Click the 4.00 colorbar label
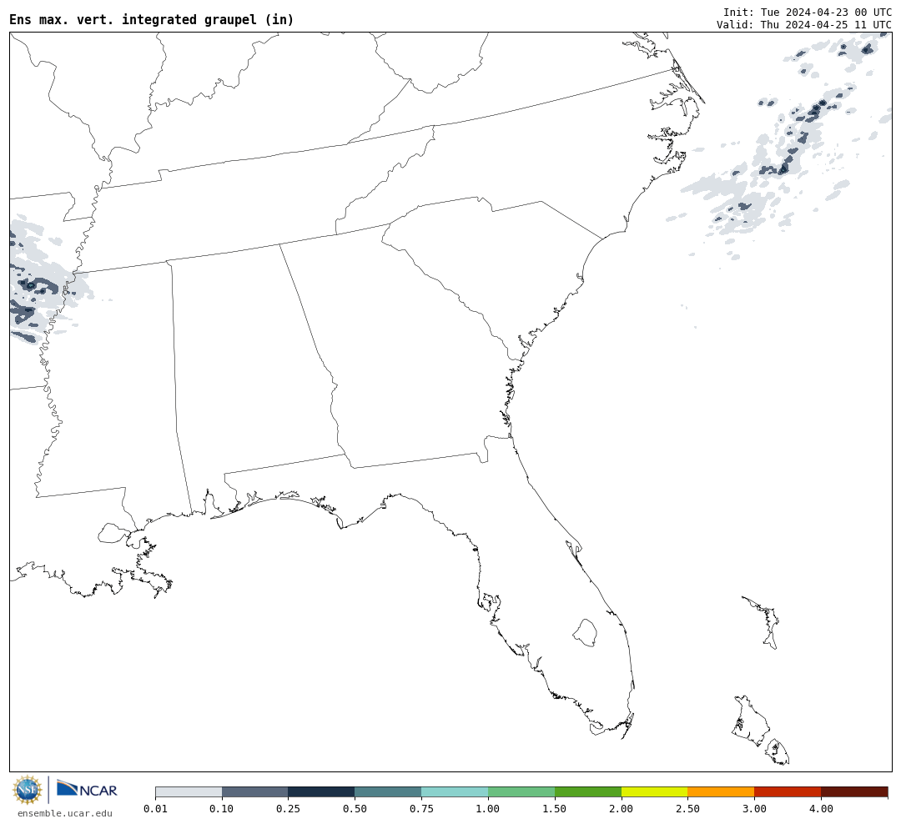 (821, 809)
